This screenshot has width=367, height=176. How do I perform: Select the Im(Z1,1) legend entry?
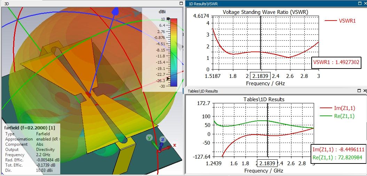coord(337,108)
